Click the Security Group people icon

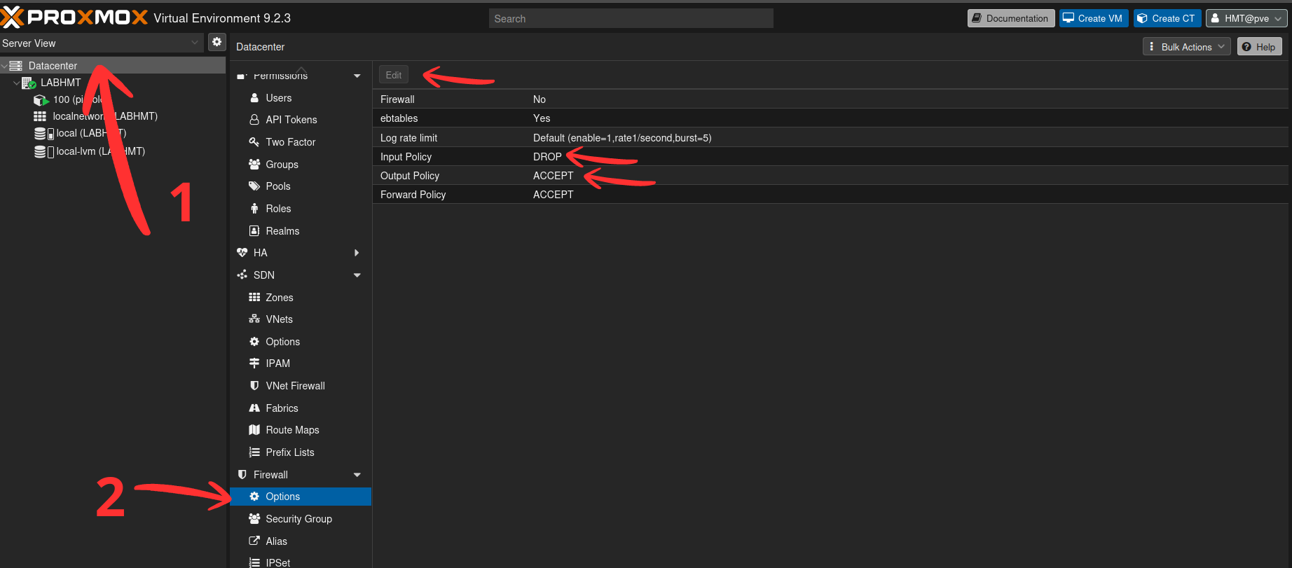pos(254,519)
